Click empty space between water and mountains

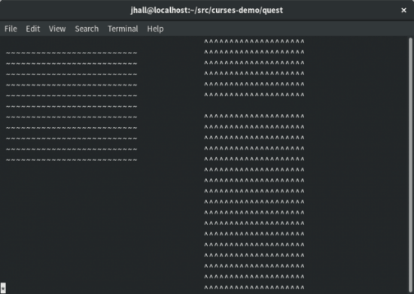(171, 105)
